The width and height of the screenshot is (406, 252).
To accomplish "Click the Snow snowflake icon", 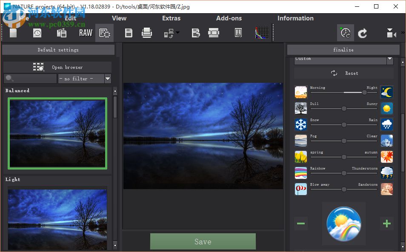I will [x=301, y=124].
